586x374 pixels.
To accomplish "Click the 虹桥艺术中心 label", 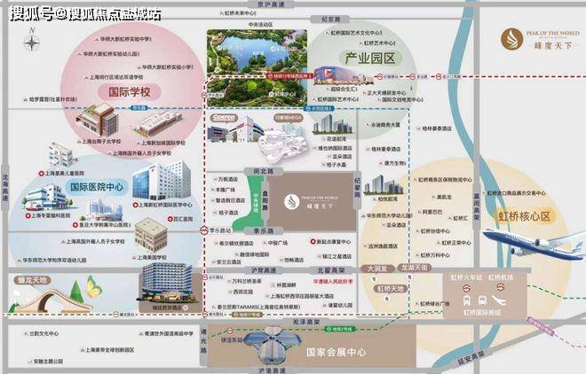I will pyautogui.click(x=379, y=43).
